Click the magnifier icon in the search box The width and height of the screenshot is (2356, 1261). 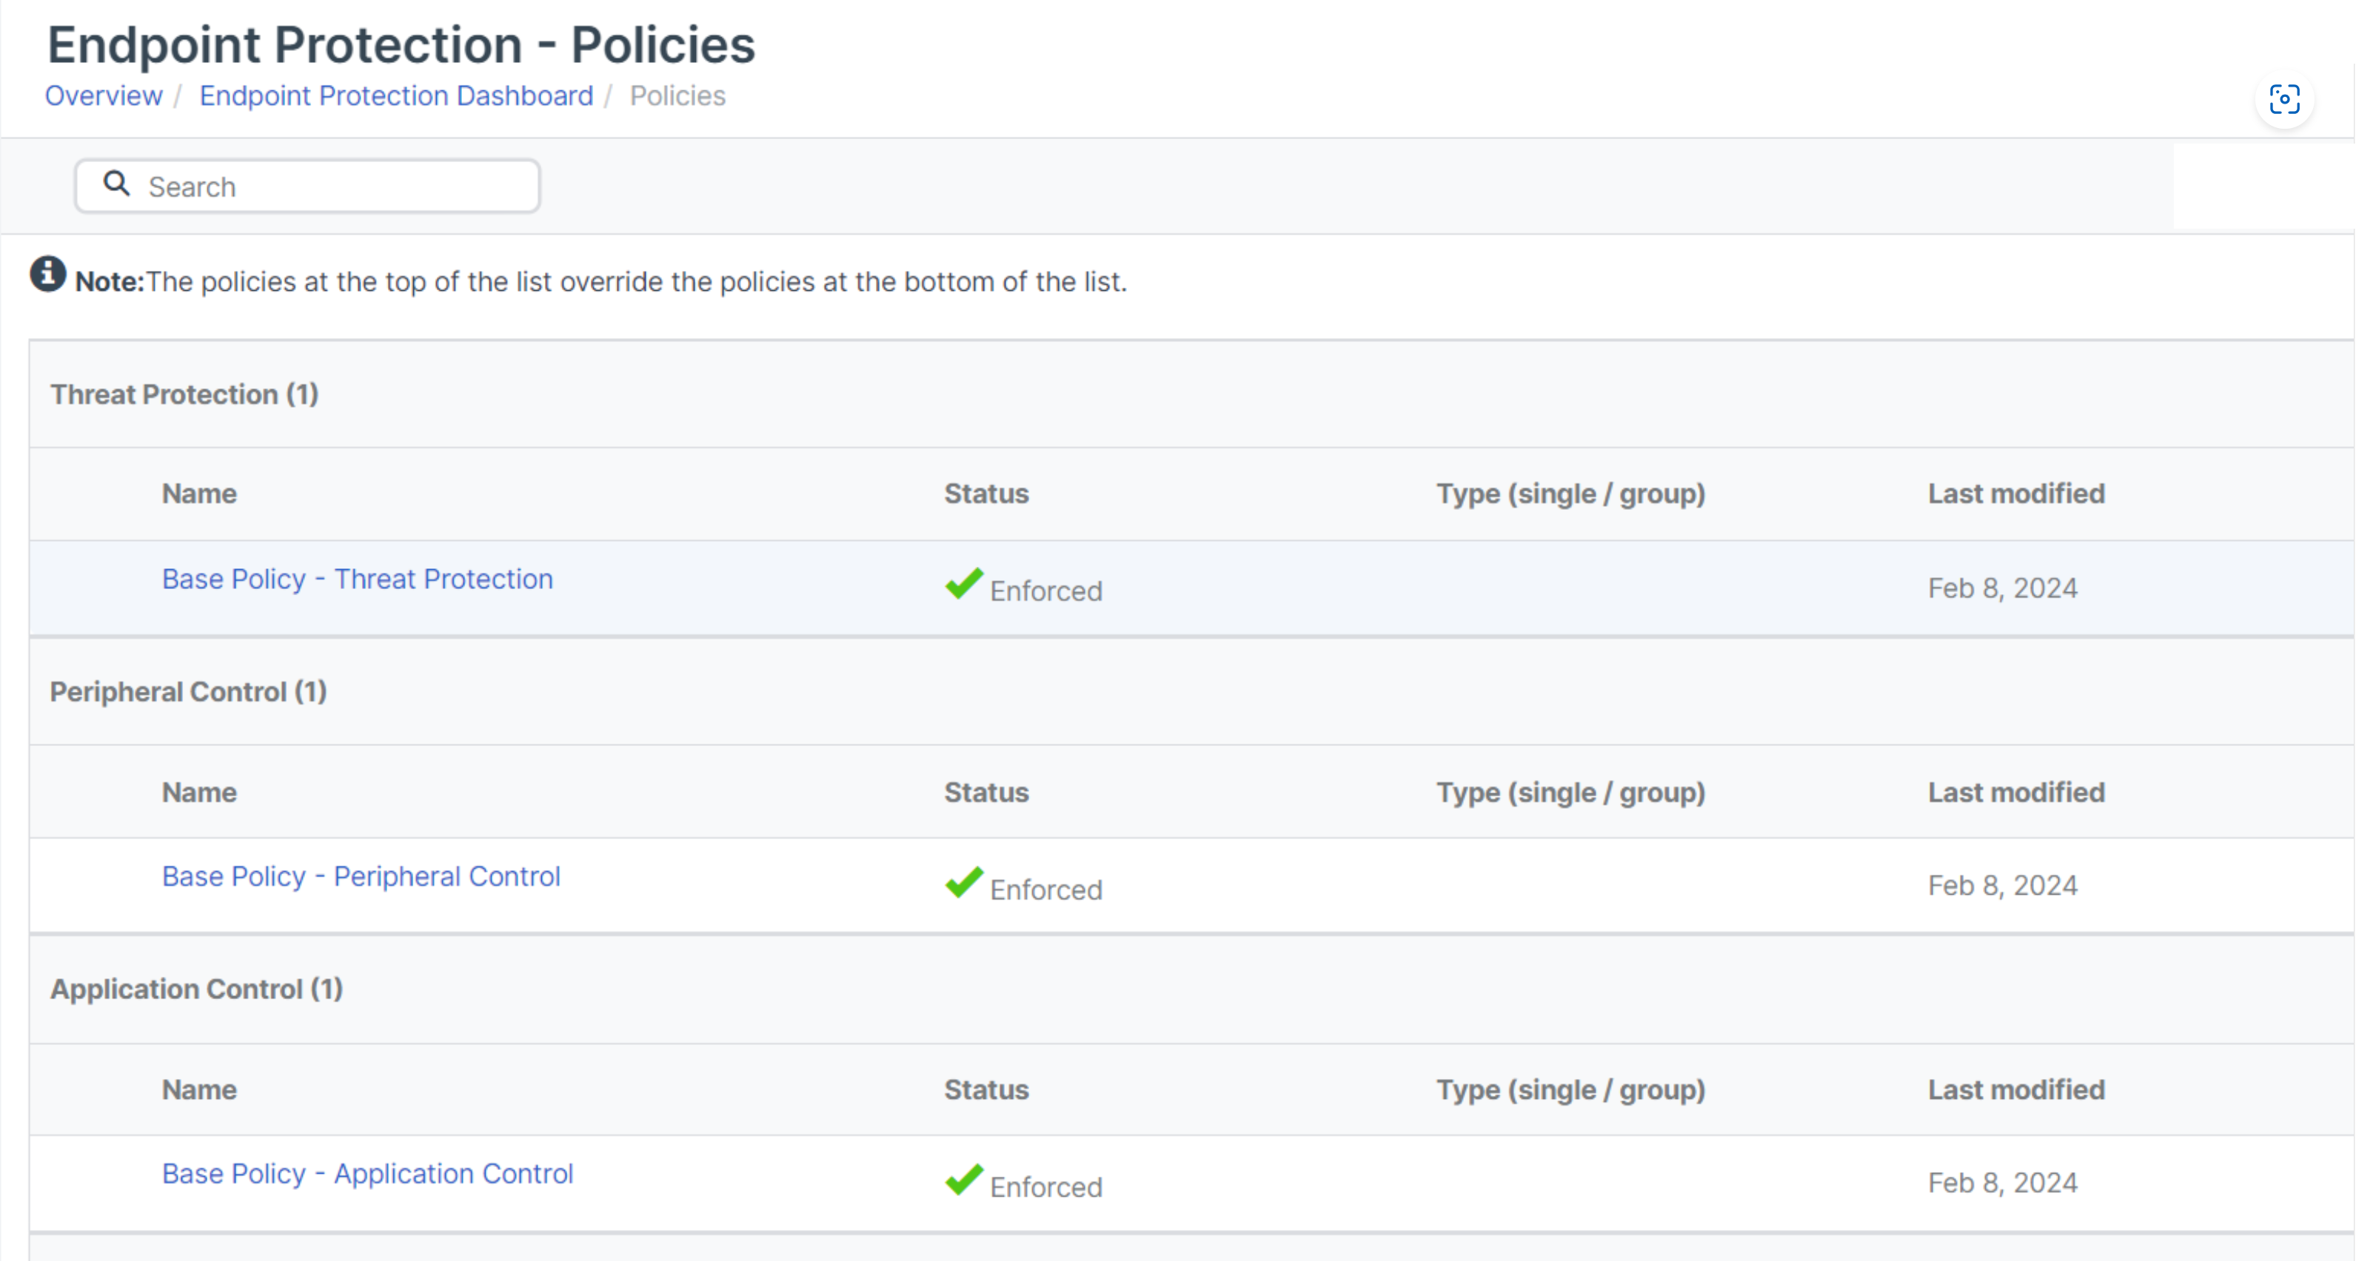click(x=116, y=184)
